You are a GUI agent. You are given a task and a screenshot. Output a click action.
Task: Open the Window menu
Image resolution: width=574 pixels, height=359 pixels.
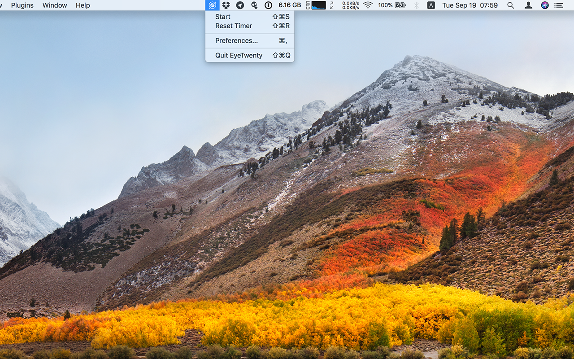pyautogui.click(x=55, y=5)
